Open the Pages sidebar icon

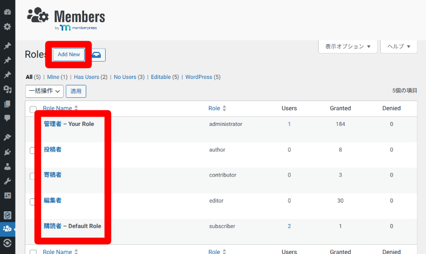(x=8, y=104)
